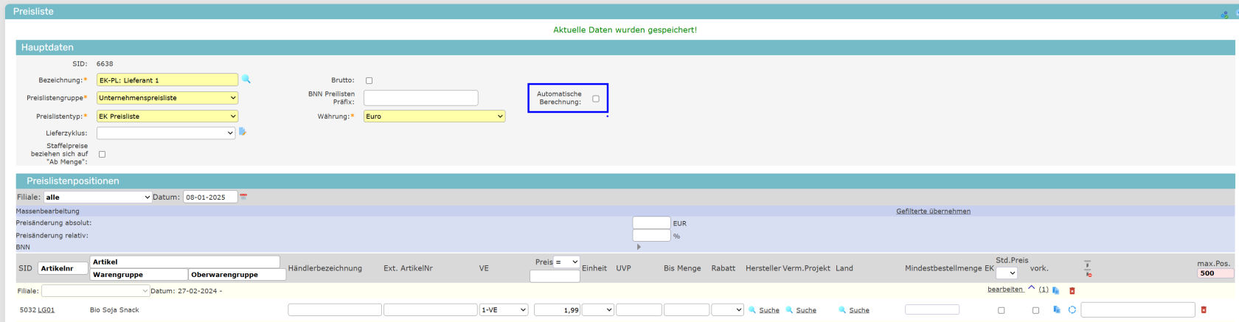Screen dimensions: 1239x322
Task: Toggle the Automatische Berechnung checkbox
Action: point(596,99)
